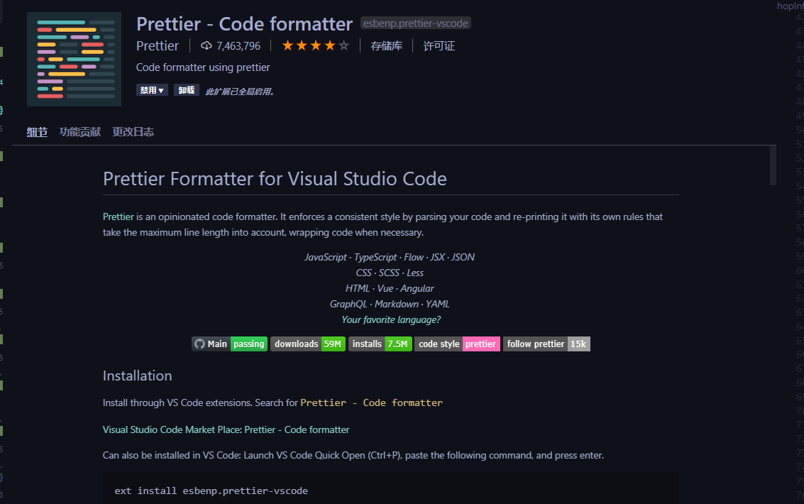Click the 7,463,796 install count
The width and height of the screenshot is (804, 504).
238,46
